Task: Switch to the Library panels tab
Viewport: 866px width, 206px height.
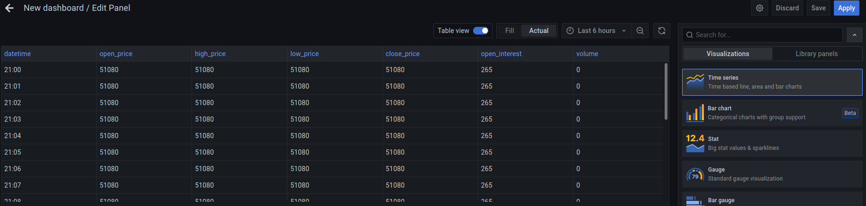Action: point(817,54)
